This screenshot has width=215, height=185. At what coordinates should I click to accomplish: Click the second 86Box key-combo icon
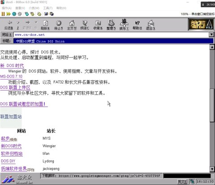pos(32,14)
